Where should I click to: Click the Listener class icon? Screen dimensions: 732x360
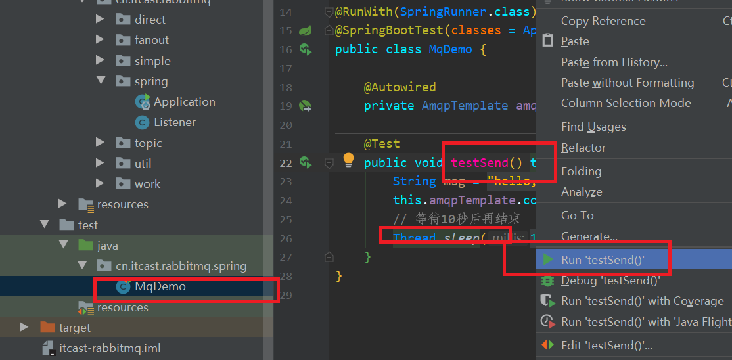[142, 122]
